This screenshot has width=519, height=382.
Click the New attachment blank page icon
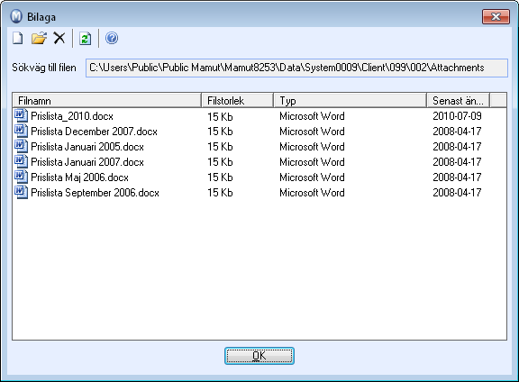coord(18,38)
